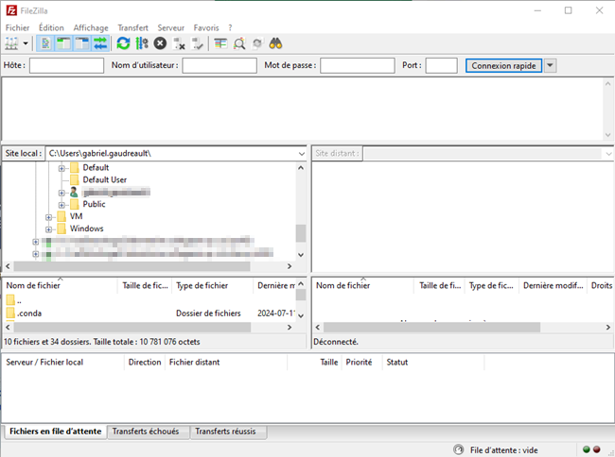Viewport: 615px width, 457px height.
Task: Click the Connexion rapide button
Action: click(503, 66)
